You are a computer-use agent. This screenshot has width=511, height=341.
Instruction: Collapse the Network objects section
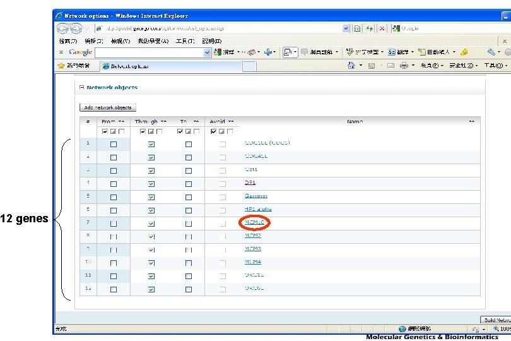point(81,88)
